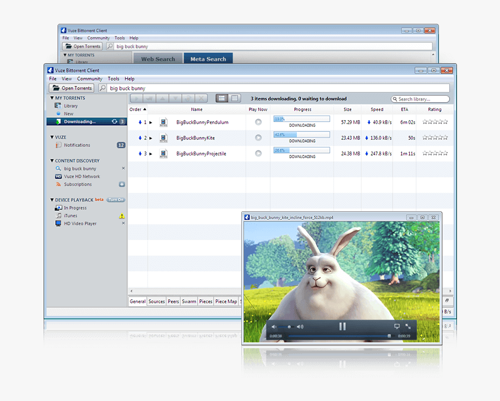The height and width of the screenshot is (401, 500).
Task: Rate BigBuckBunnyKite using its stars
Action: click(435, 138)
